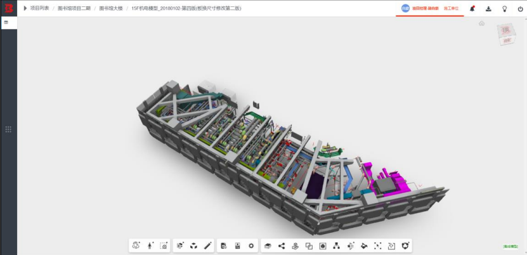The image size is (527, 255).
Task: Click the fit-to-view focus icon
Action: click(x=378, y=246)
